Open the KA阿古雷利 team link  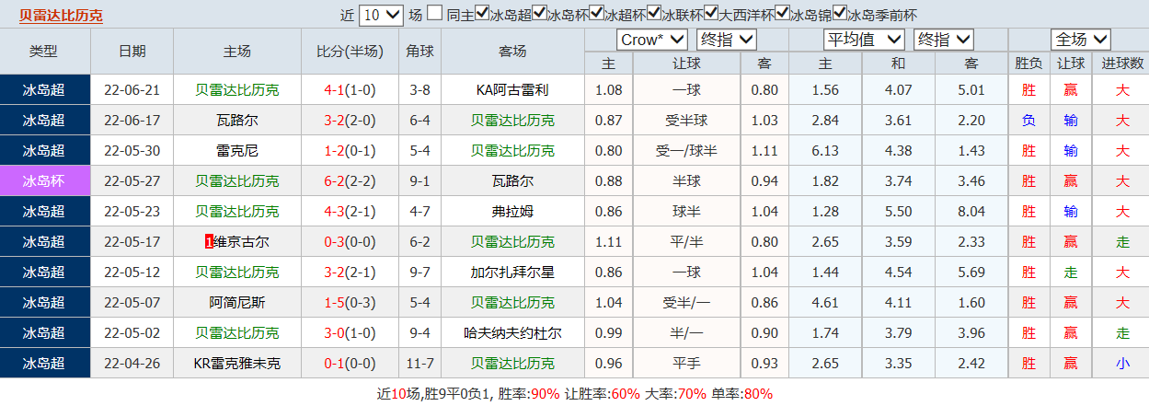512,90
